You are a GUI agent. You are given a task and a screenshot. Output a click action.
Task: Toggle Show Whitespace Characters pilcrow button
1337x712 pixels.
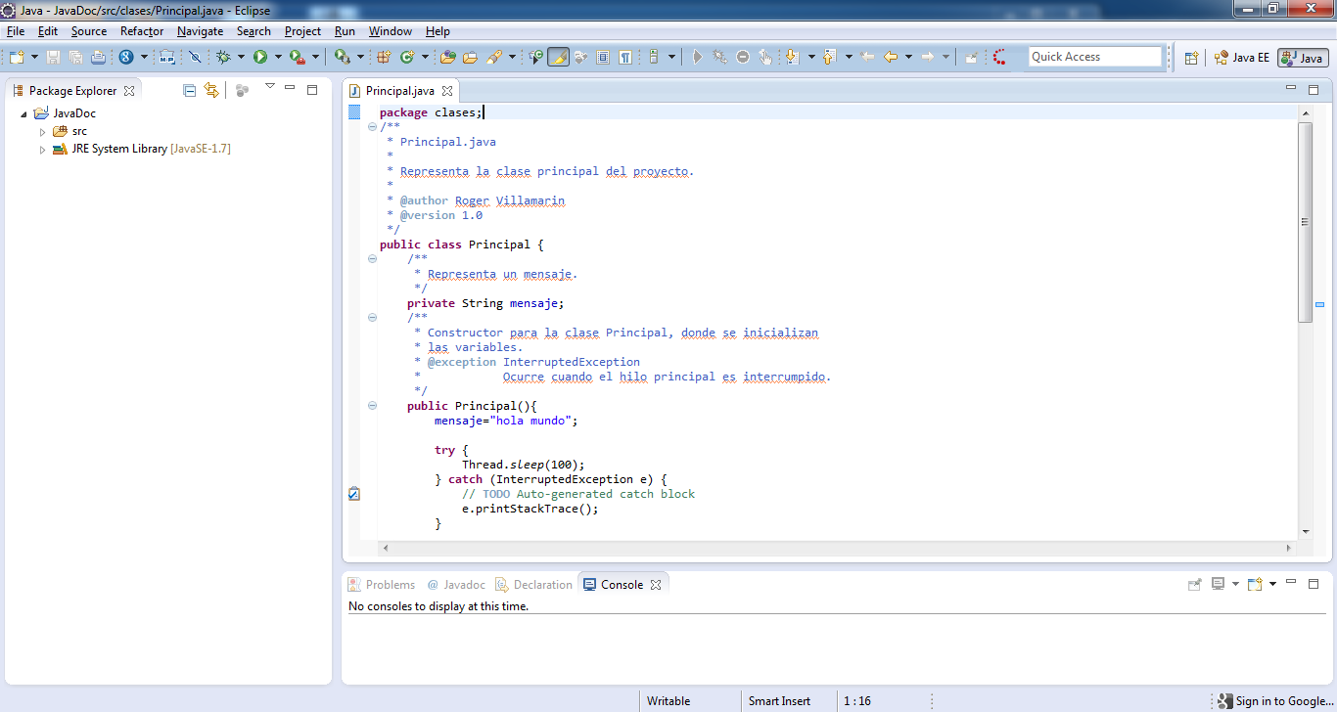pos(625,58)
